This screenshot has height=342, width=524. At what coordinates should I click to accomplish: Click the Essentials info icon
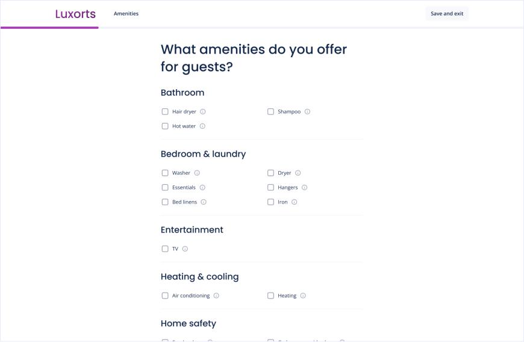pyautogui.click(x=202, y=187)
